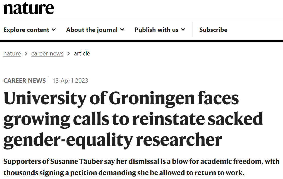Screen dimensions: 283x179
Task: Click the subtitle line about signing a petition
Action: (x=124, y=173)
